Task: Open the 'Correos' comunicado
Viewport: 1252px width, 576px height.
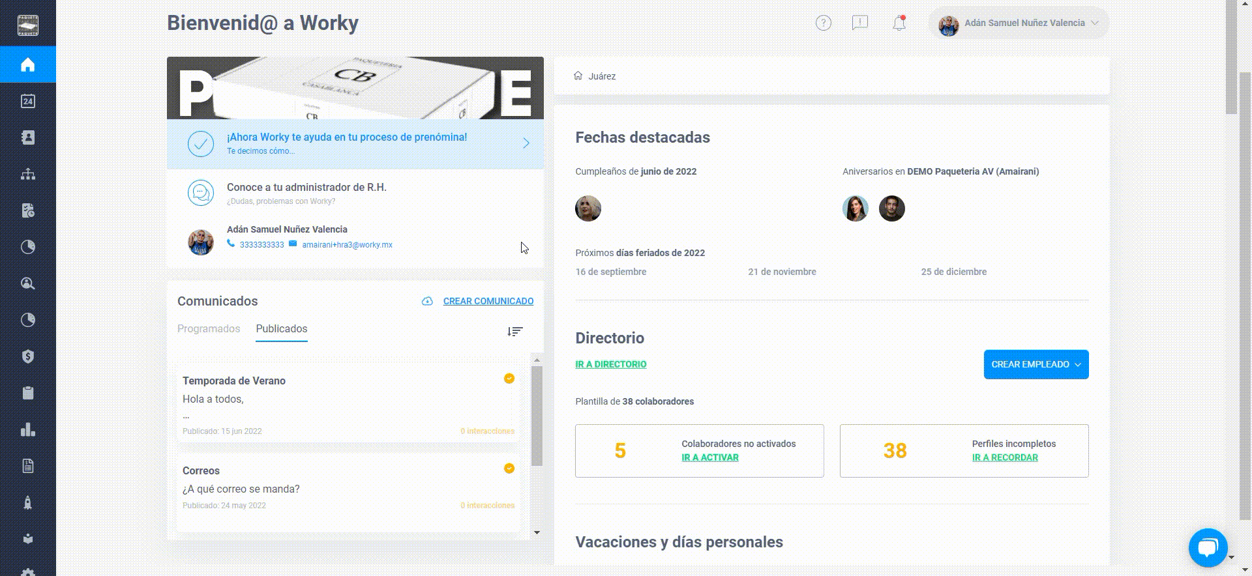Action: click(x=348, y=493)
